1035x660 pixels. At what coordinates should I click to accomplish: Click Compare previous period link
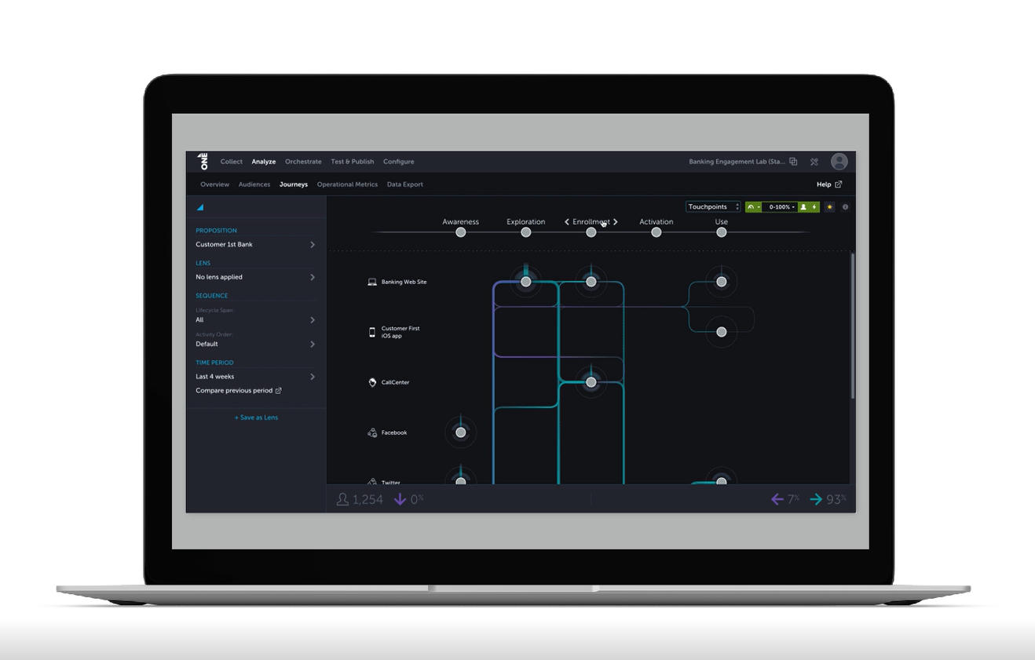click(x=238, y=391)
